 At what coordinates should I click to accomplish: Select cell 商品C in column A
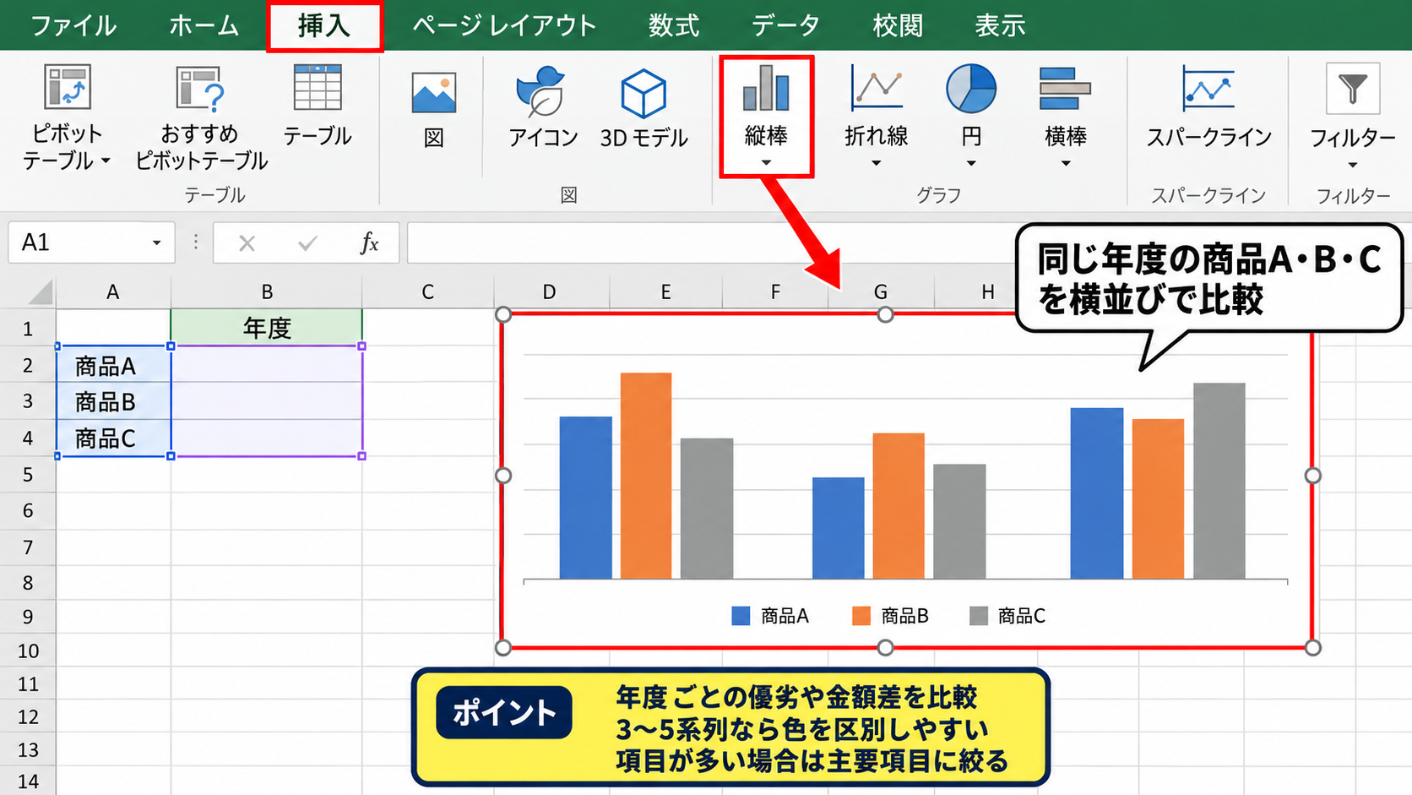click(114, 438)
